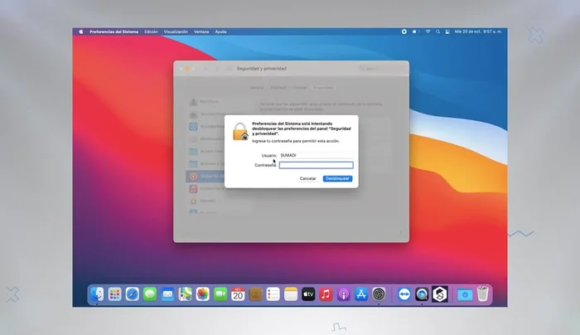Open Photos from the Dock
The height and width of the screenshot is (335, 580).
(x=202, y=294)
